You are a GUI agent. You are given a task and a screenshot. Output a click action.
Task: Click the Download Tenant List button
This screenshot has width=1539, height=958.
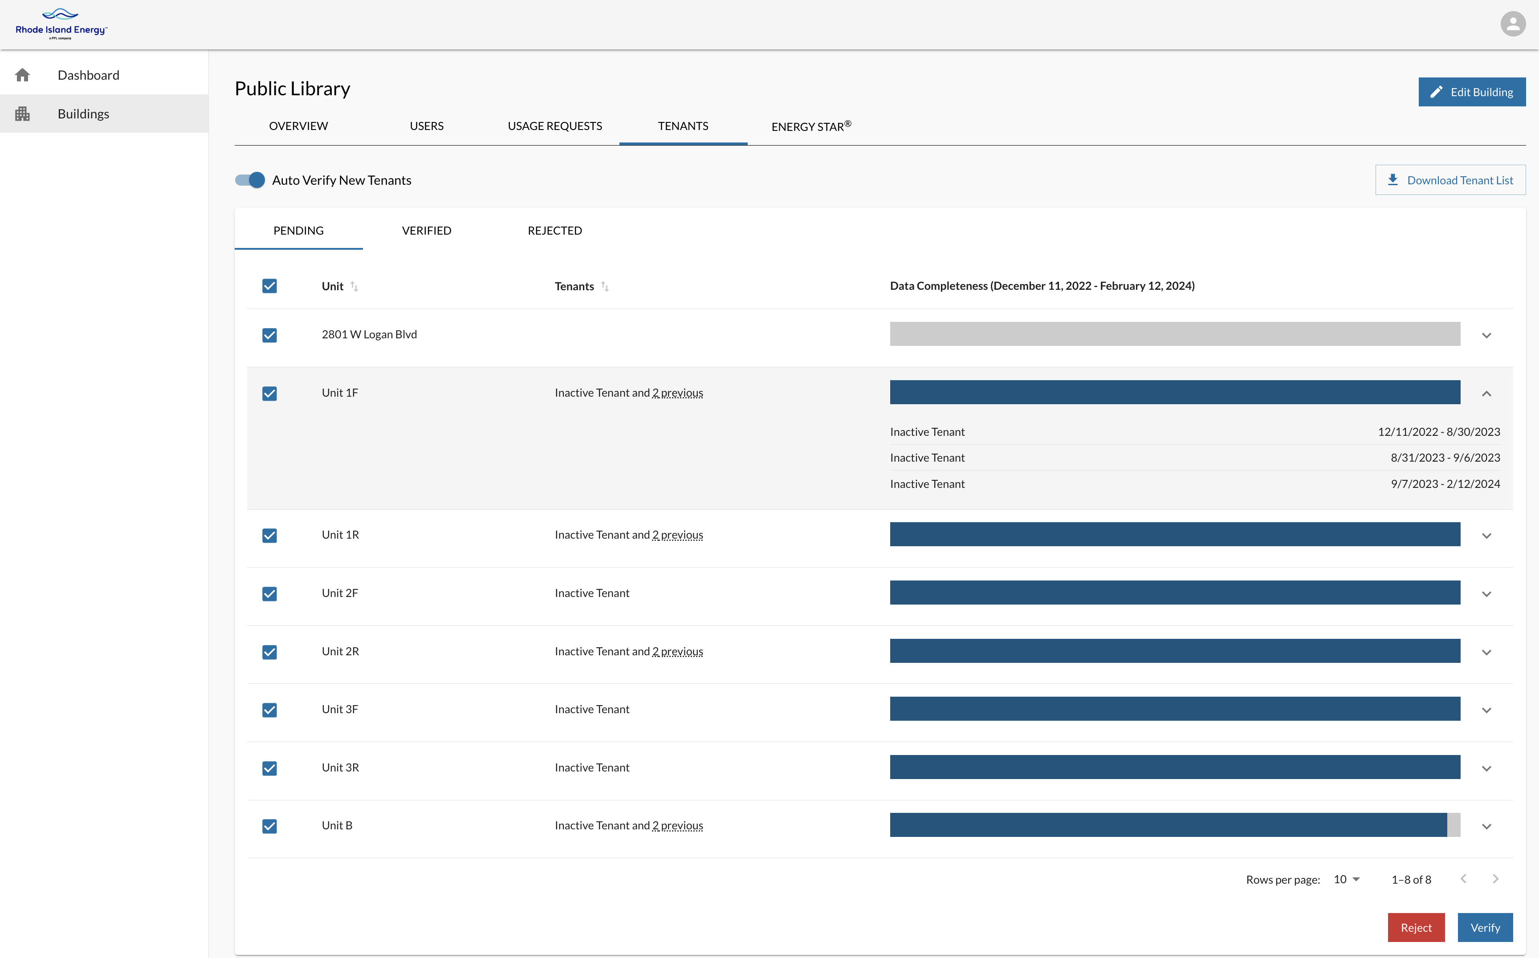point(1450,180)
